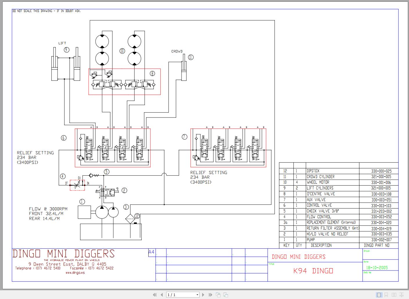The image size is (409, 299).
Task: Click the date 18-10-2005 in title block
Action: pyautogui.click(x=377, y=268)
